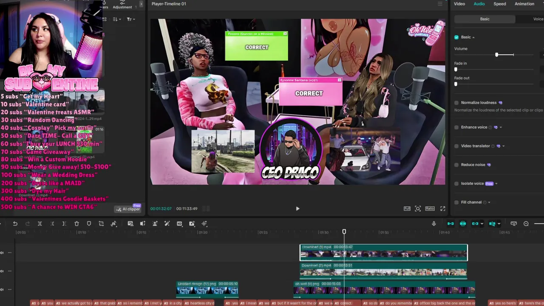Enable the Normalize loudness checkbox

(456, 102)
